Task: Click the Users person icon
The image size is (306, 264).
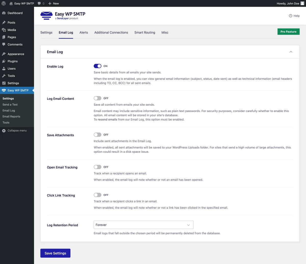Action: 4,69
